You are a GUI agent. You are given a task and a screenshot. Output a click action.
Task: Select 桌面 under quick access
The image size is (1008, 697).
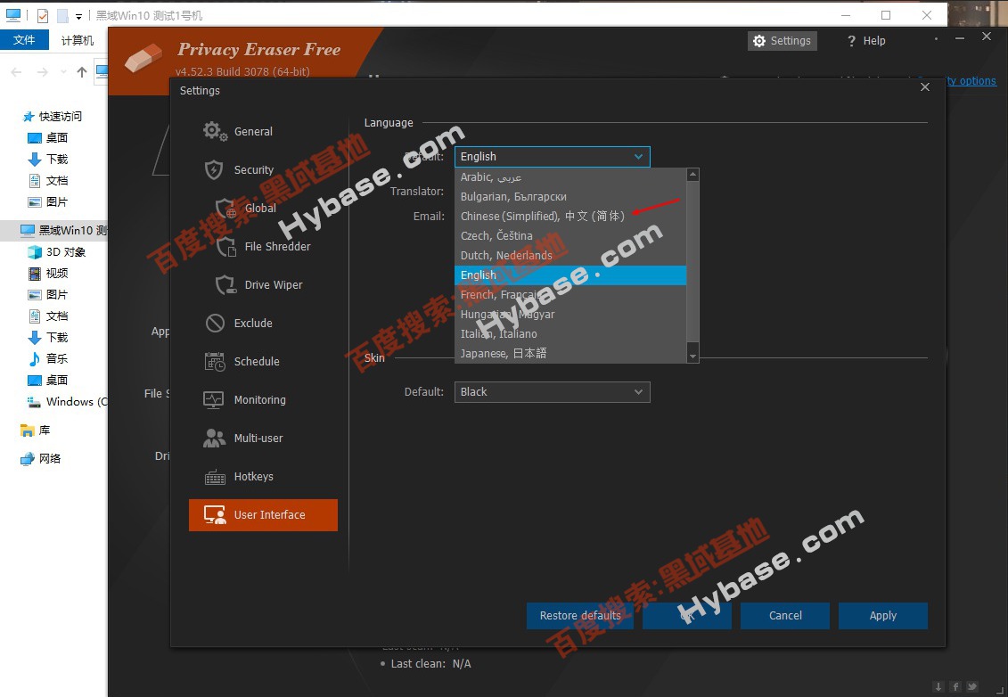point(47,137)
